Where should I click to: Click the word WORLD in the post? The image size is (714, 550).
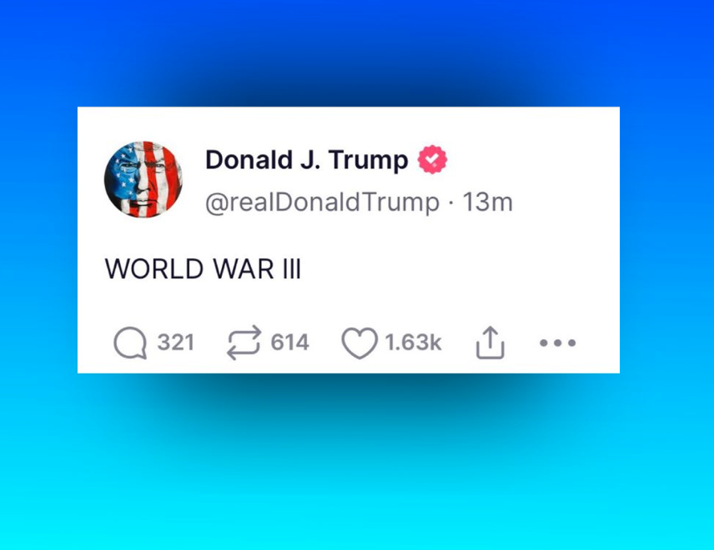tap(154, 269)
